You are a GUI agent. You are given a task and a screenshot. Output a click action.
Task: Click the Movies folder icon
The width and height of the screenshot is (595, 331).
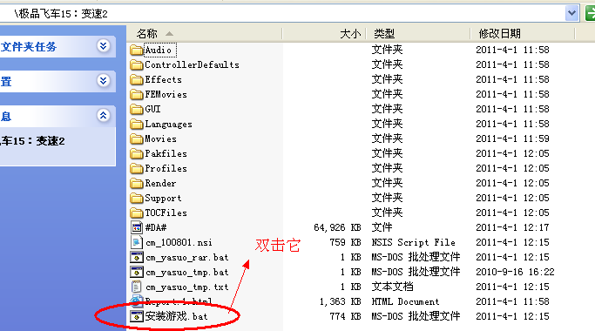tap(136, 138)
